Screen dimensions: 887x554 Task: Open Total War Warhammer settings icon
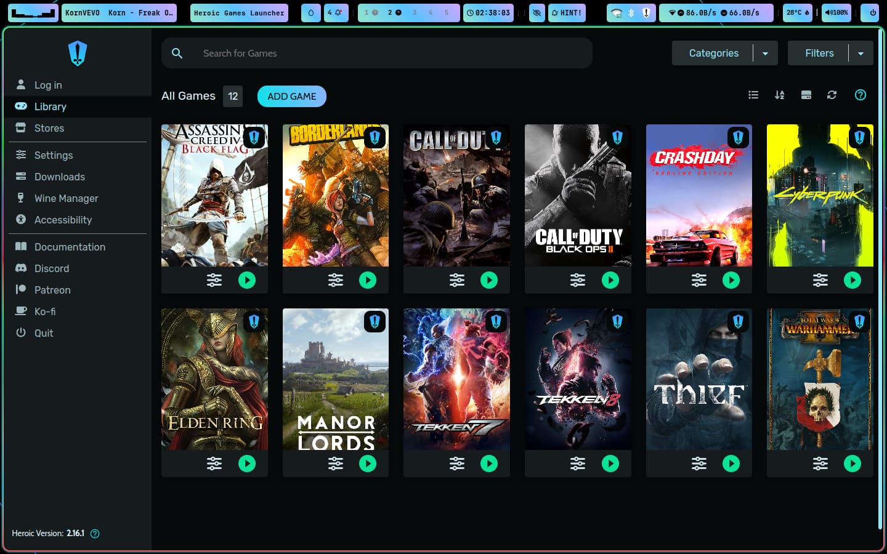(x=820, y=464)
